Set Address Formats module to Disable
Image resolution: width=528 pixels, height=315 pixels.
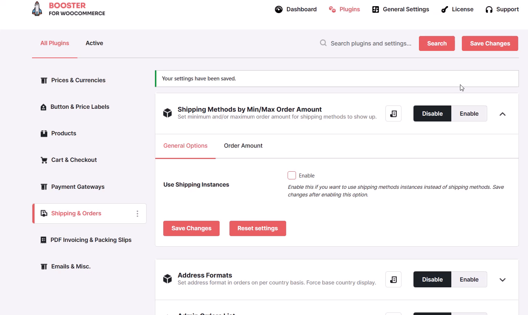point(432,279)
